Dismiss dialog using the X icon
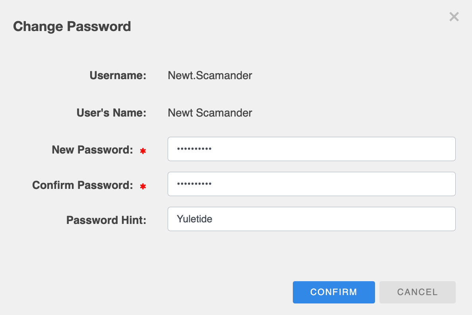 pos(454,17)
